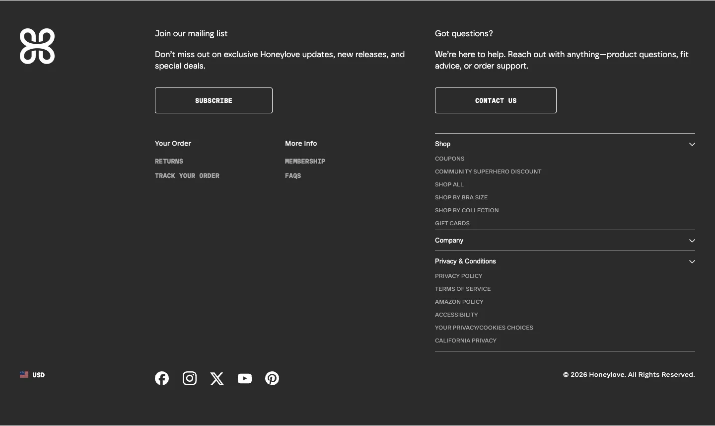Click the 2026 Honeylove copyright notice
Screen dimensions: 715x426
pos(629,374)
